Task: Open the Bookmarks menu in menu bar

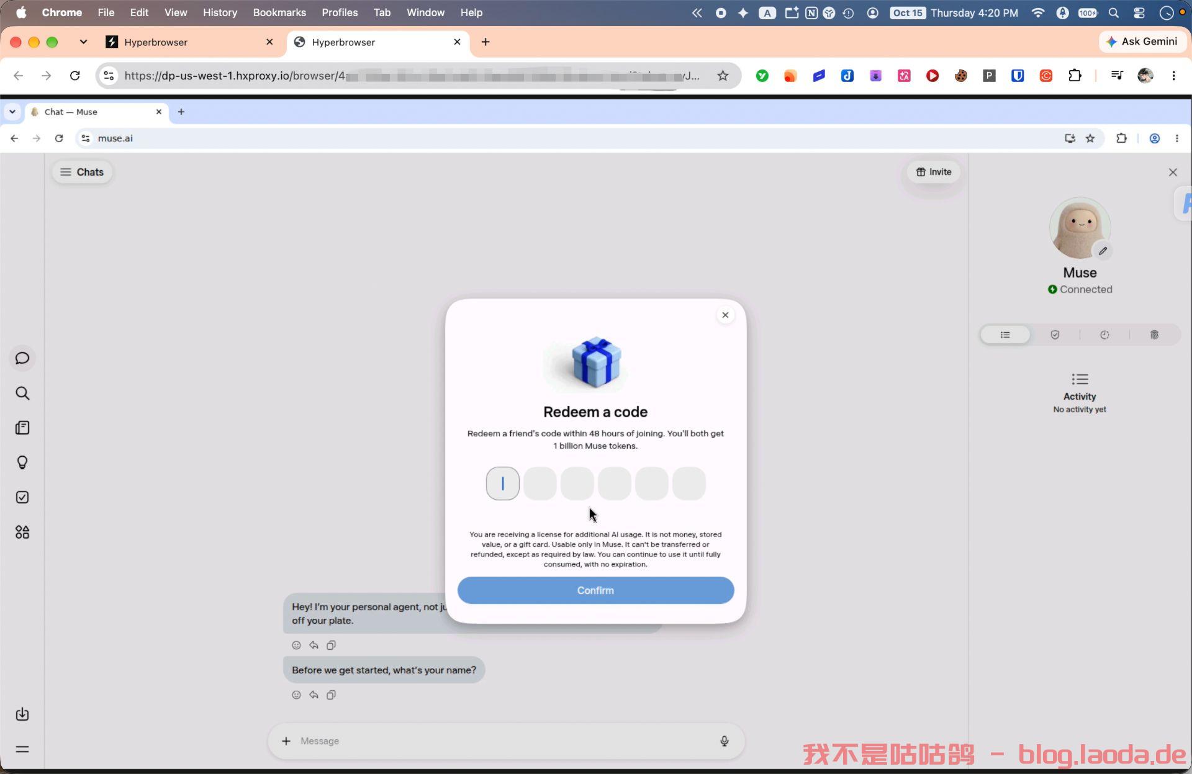Action: (279, 12)
